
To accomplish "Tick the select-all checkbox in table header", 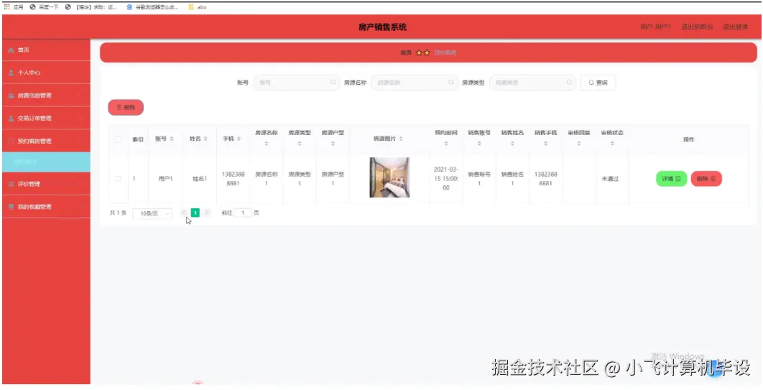I will [x=119, y=139].
